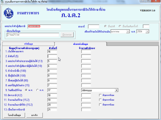Click character count field for เงินได้ตามมาตรา
Viewport: 161px width, 120px height.
point(86,52)
